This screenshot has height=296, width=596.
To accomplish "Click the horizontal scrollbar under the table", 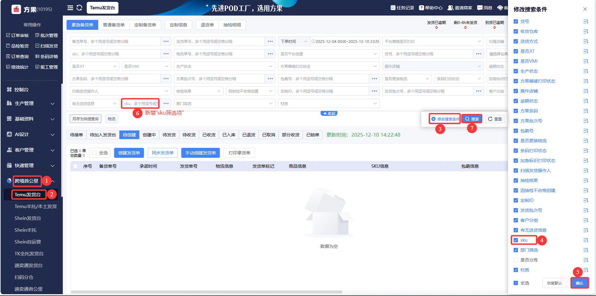I will pos(206,292).
